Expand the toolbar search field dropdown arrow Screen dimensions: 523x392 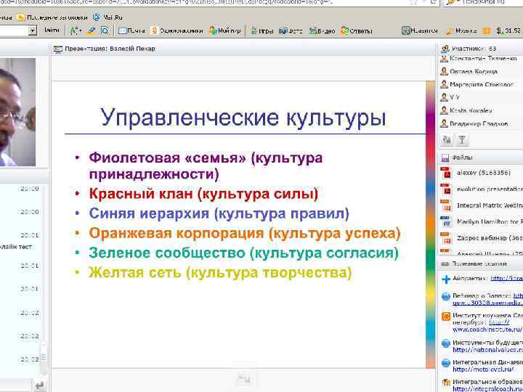(33, 31)
